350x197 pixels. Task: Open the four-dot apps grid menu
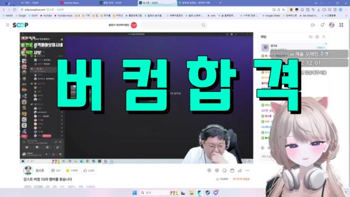tap(341, 25)
